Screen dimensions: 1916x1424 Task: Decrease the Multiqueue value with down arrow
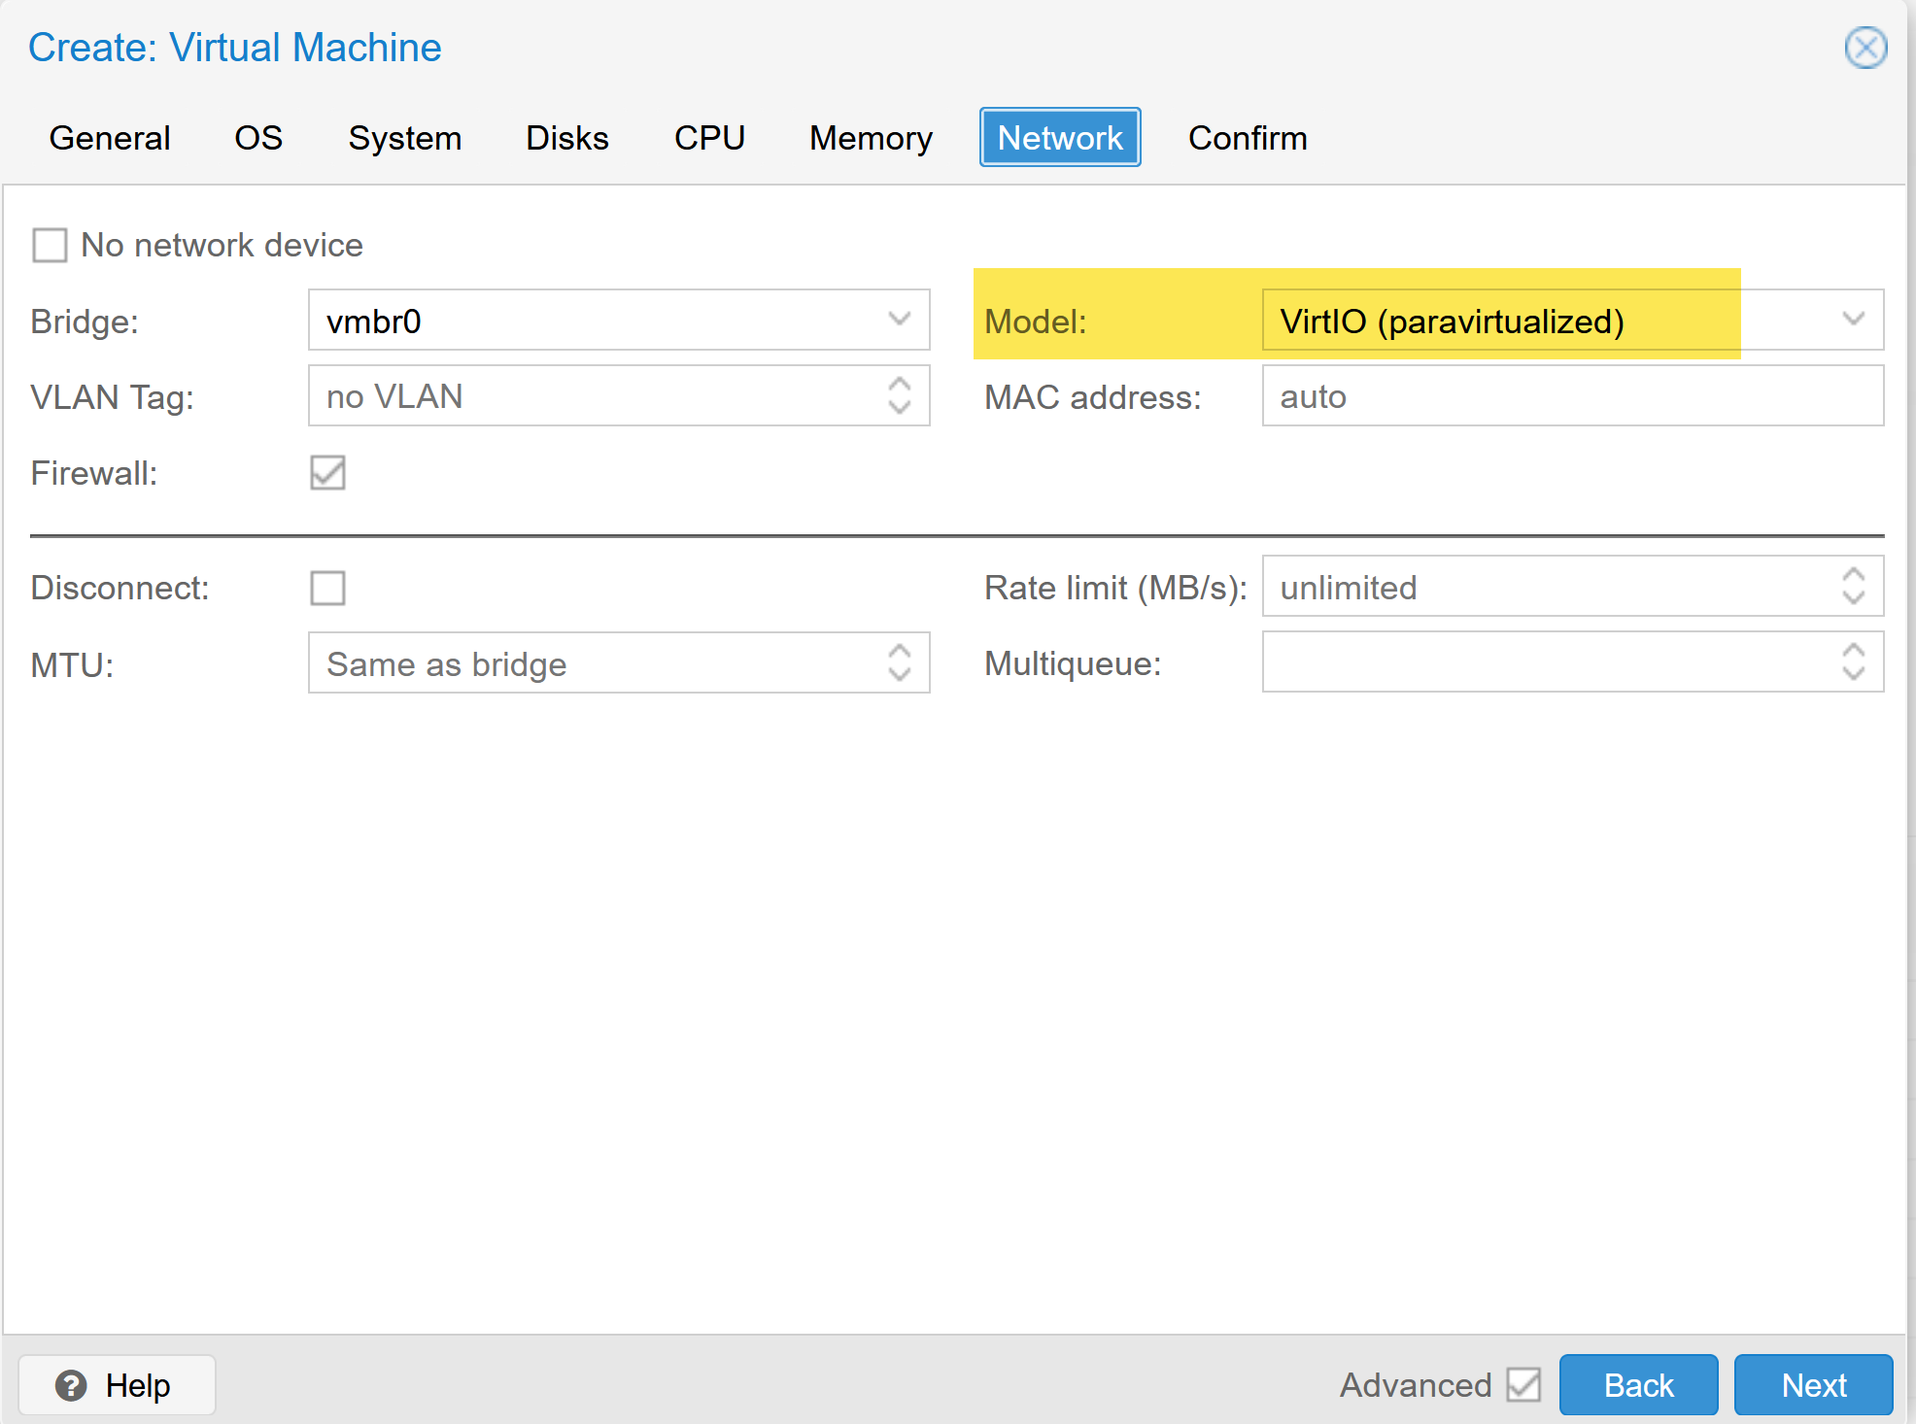click(1854, 673)
